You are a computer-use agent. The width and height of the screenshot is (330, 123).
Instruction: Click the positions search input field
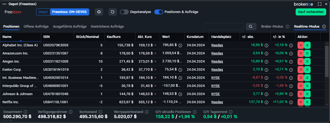pos(224,26)
